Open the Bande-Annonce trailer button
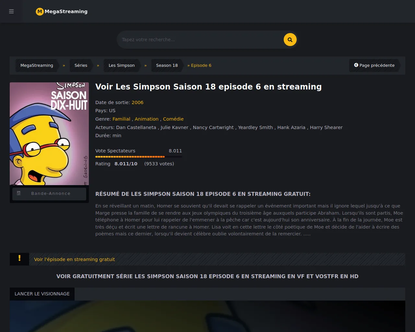 (x=49, y=194)
